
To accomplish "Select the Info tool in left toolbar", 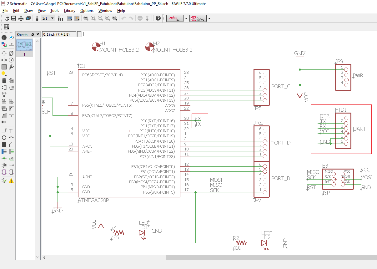I will coord(4,37).
